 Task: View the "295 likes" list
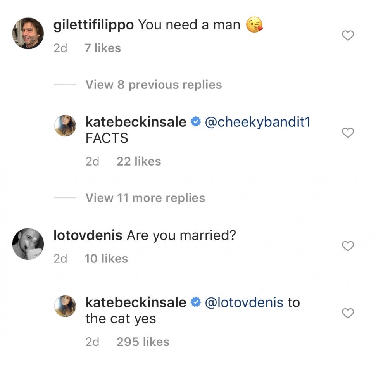[143, 342]
